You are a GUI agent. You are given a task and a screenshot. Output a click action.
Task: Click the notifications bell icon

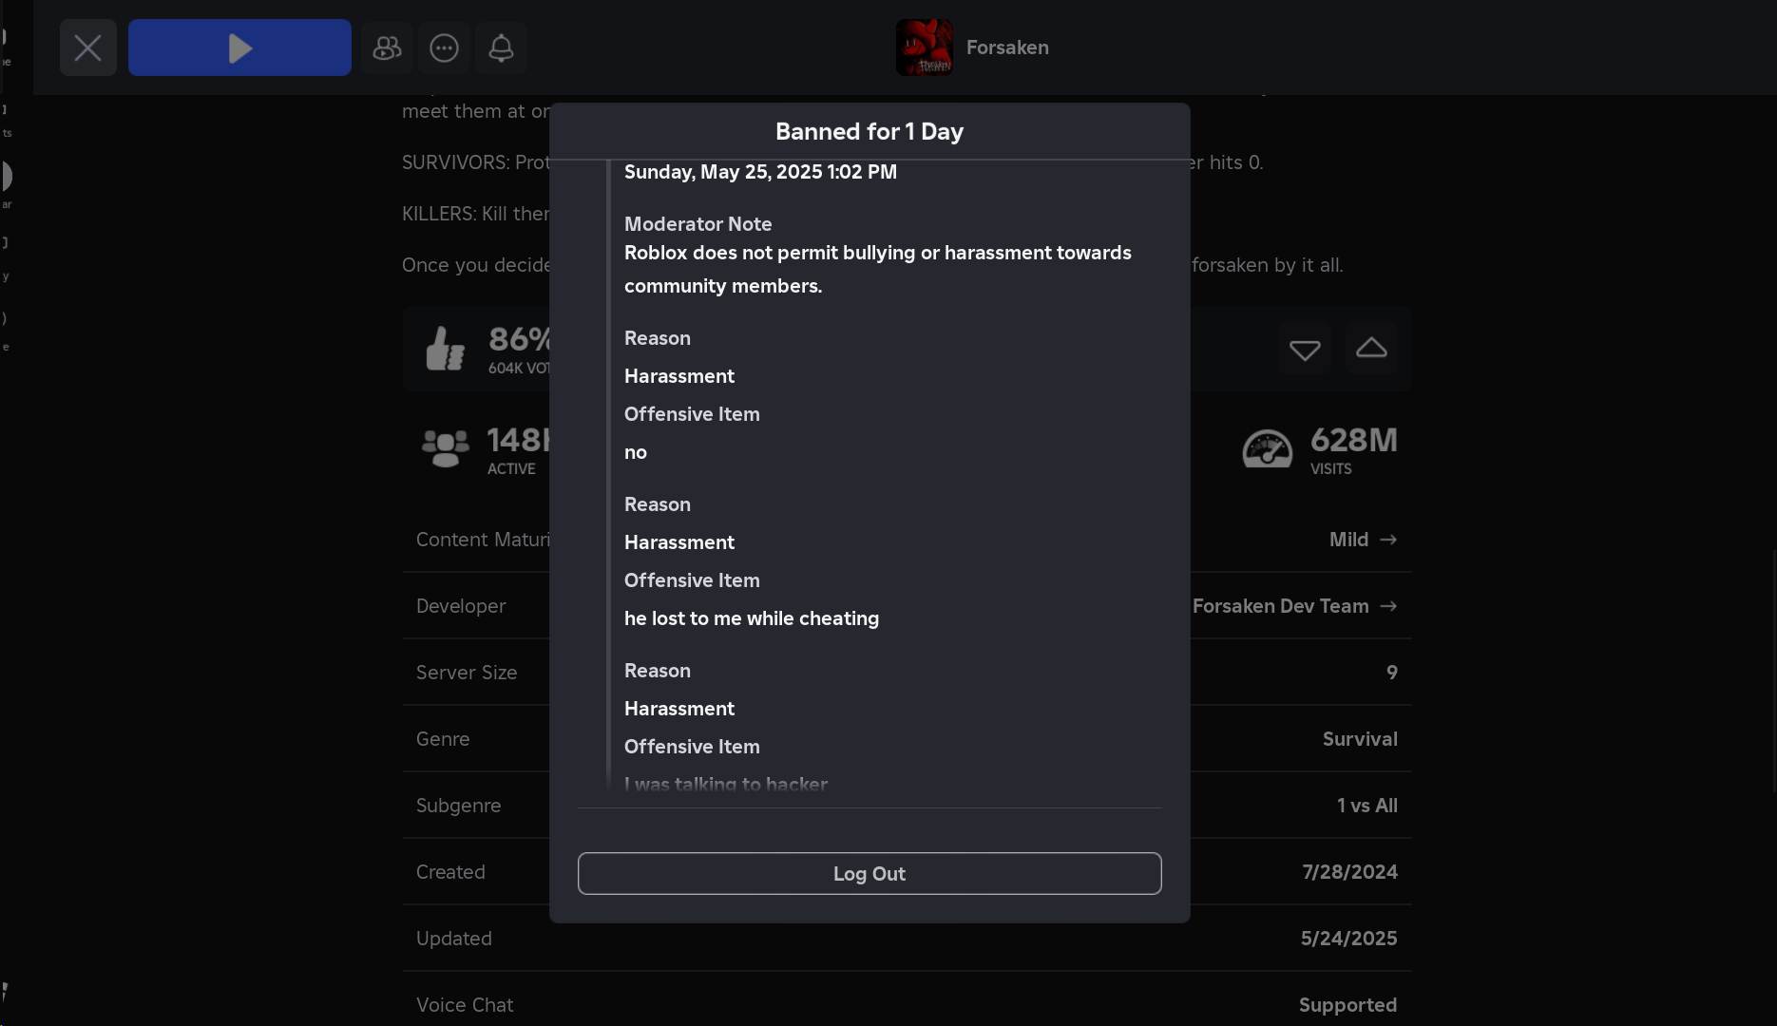pyautogui.click(x=501, y=47)
